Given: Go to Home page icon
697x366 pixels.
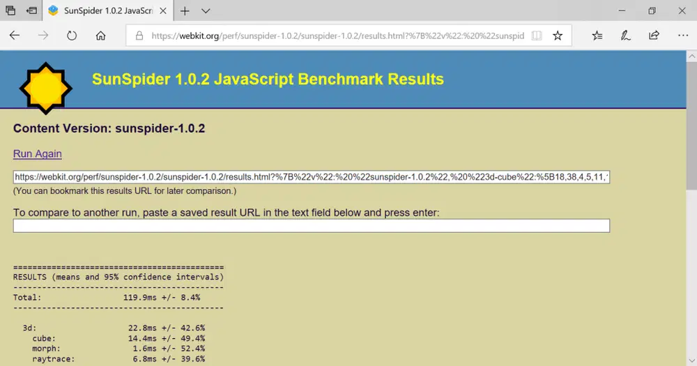Looking at the screenshot, I should click(x=101, y=36).
